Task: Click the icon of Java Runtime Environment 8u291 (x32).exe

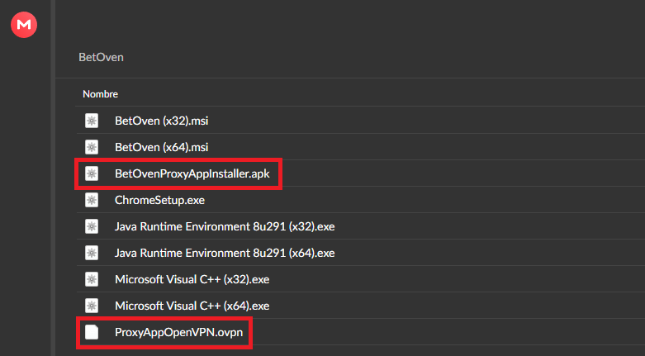Action: (x=92, y=226)
